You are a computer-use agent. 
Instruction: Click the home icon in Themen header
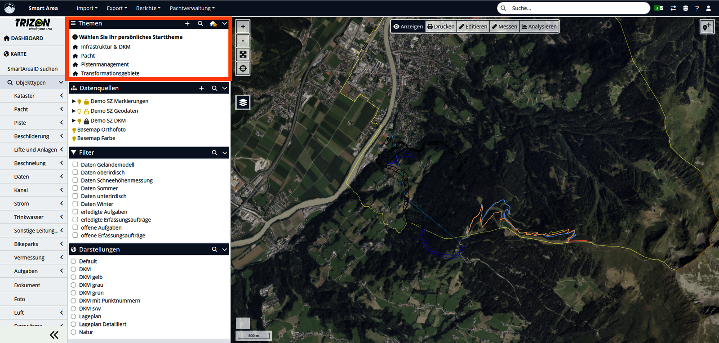coord(213,24)
